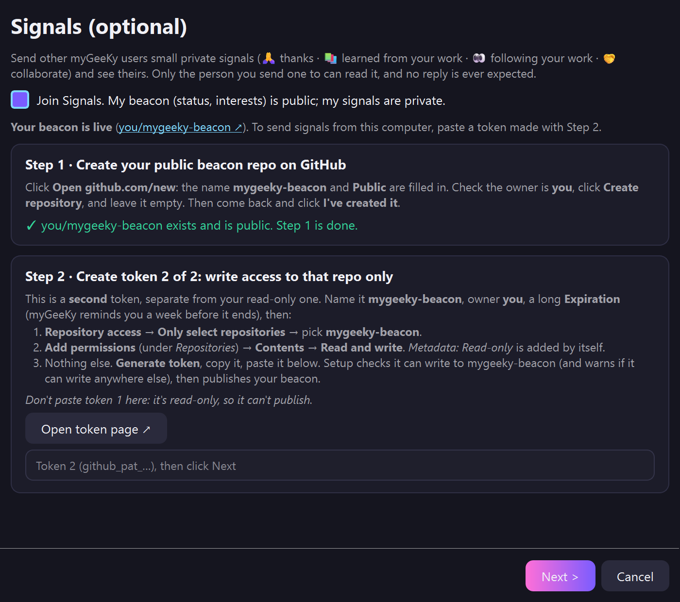Viewport: 680px width, 602px height.
Task: Click the 'Repository access' instruction line
Action: [233, 332]
